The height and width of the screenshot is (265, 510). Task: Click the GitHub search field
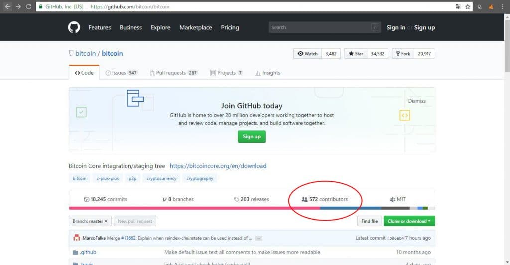coord(324,27)
